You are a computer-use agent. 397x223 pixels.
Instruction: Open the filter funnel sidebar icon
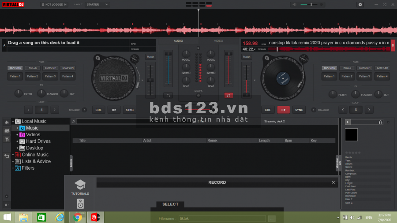coord(7,140)
